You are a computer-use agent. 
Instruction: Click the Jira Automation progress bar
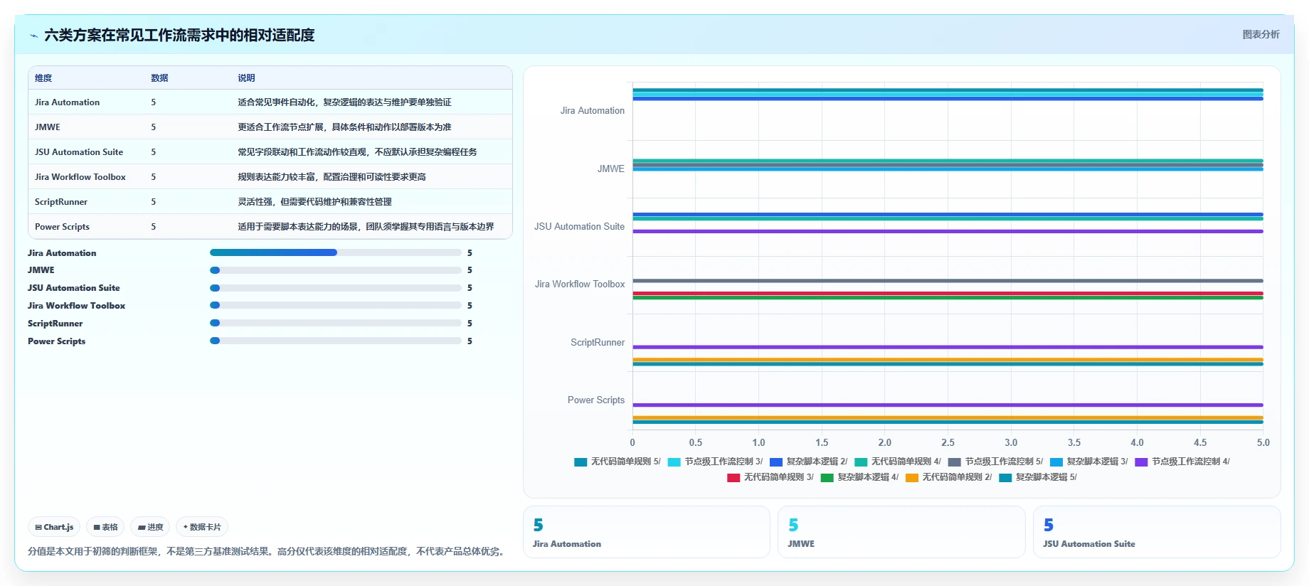tap(336, 252)
